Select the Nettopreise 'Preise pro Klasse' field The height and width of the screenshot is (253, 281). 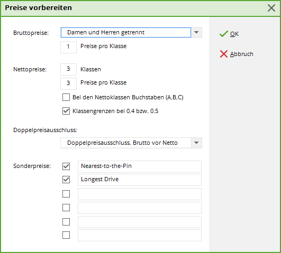[68, 83]
